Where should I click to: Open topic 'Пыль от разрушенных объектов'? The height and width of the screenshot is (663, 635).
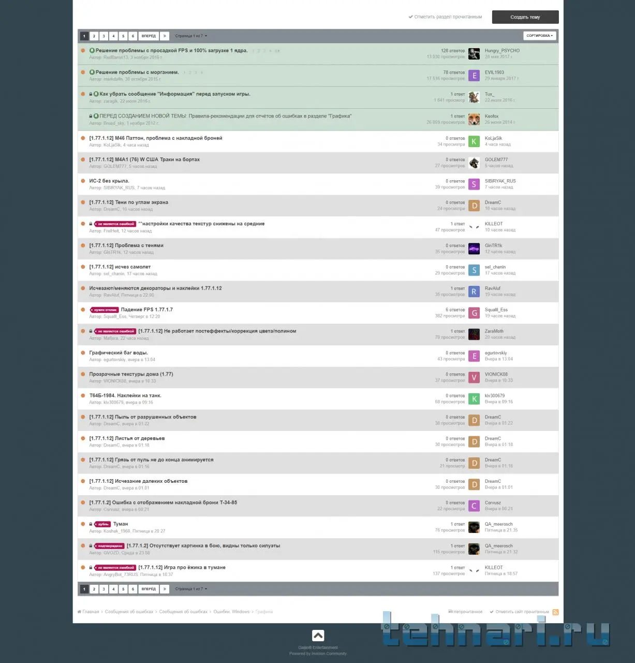(x=143, y=417)
